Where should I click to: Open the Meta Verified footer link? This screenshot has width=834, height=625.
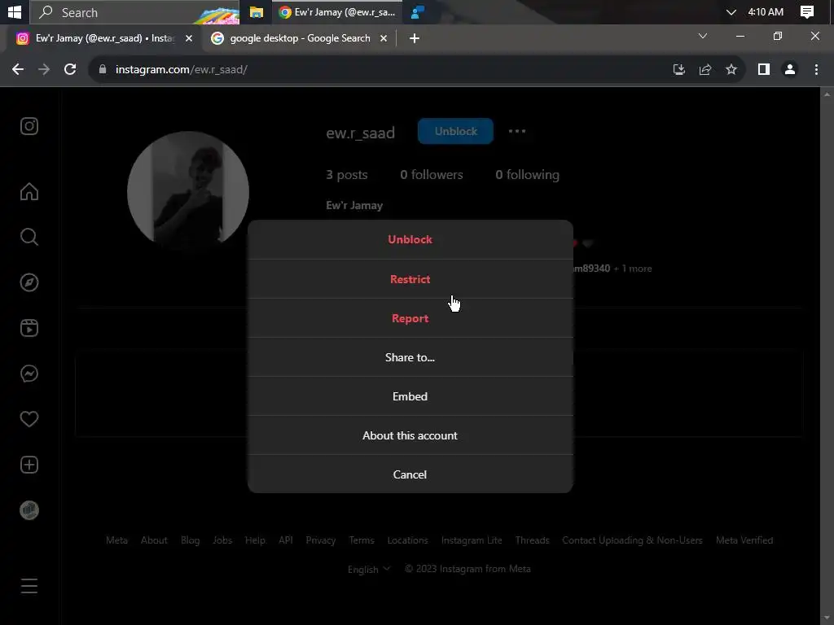(744, 540)
